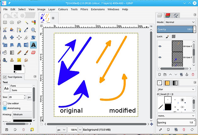Select the Eraser tool

pyautogui.click(x=33, y=52)
